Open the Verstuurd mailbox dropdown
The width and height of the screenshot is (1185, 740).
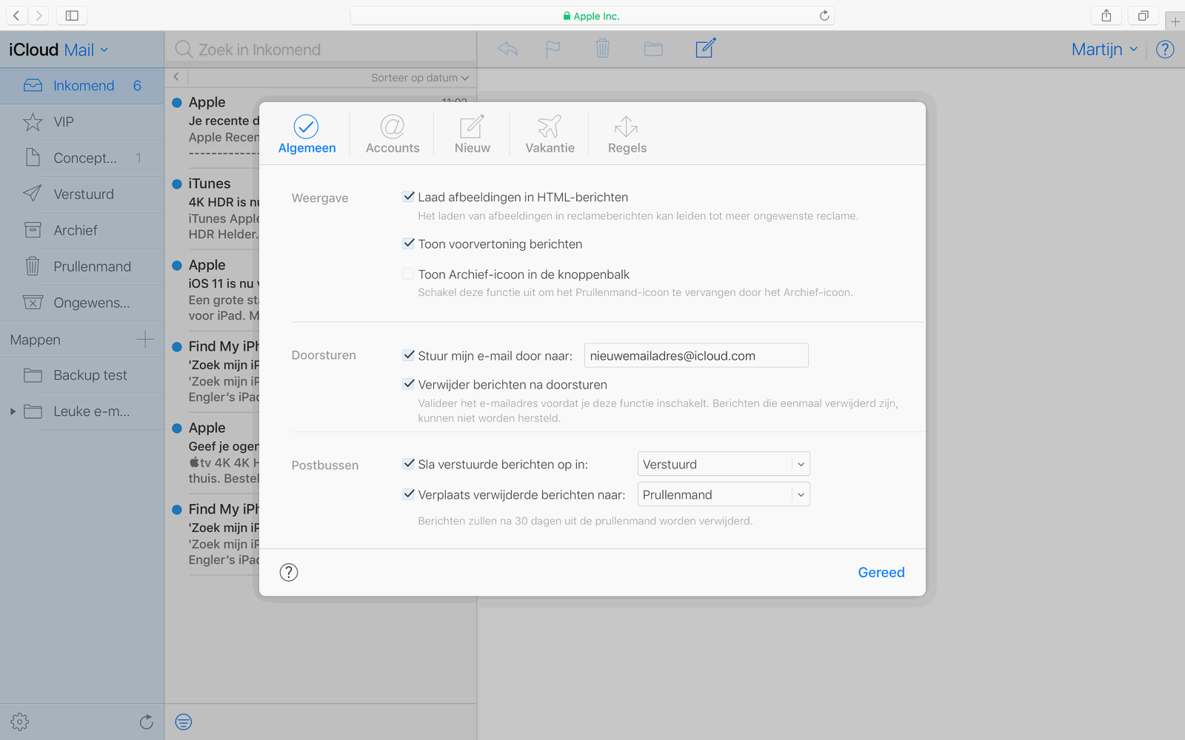724,464
